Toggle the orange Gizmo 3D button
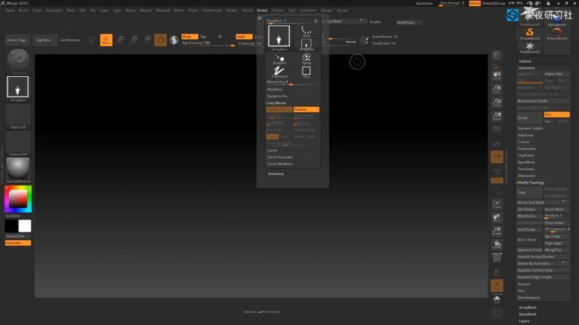Image resolution: width=579 pixels, height=325 pixels. (161, 40)
